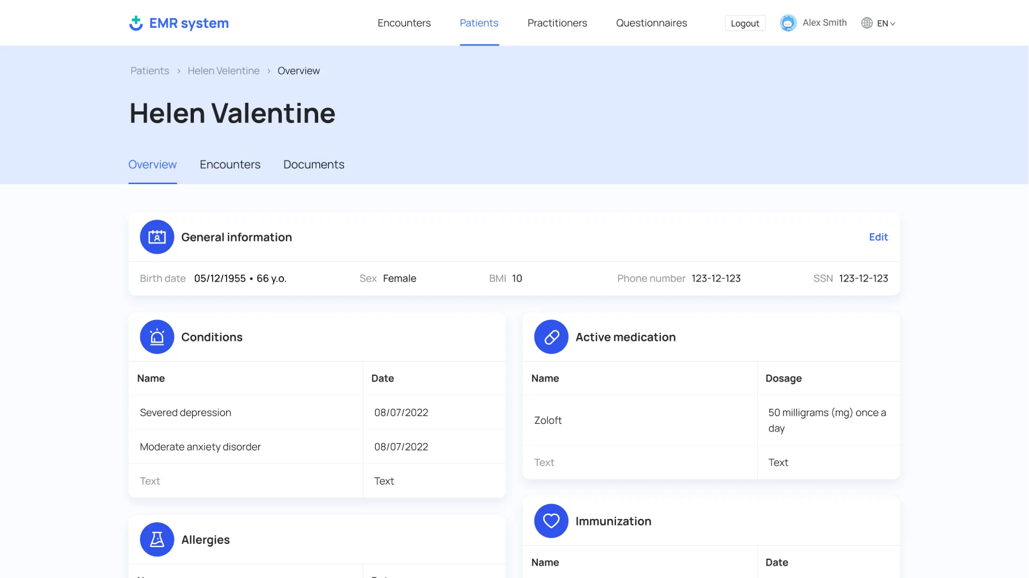Click the General information calendar icon

point(157,237)
